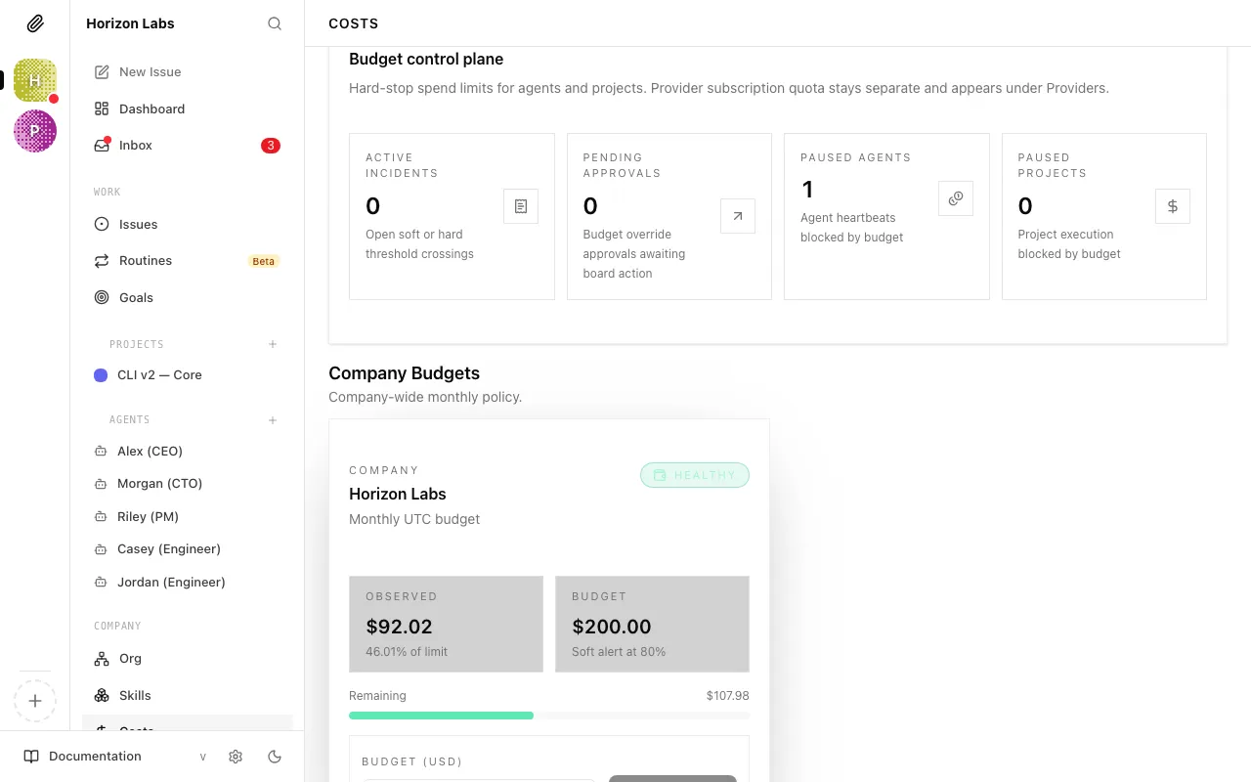Image resolution: width=1251 pixels, height=782 pixels.
Task: Click Active Incidents document icon
Action: (x=521, y=206)
